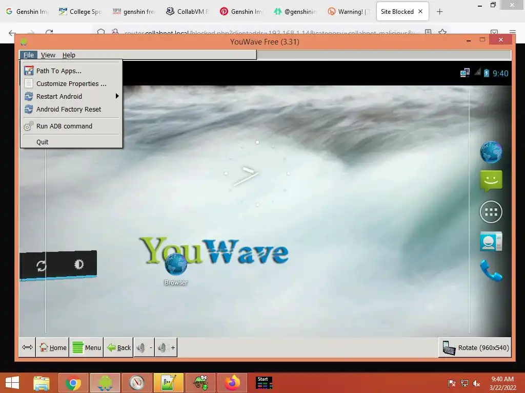Select Customize Properties menu entry
The height and width of the screenshot is (393, 525).
71,83
